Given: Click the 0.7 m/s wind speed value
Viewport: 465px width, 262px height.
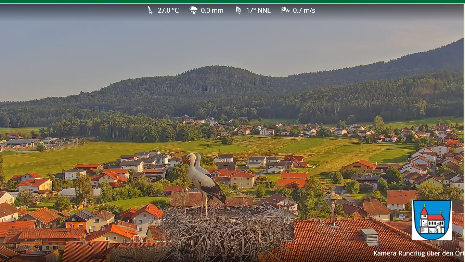Looking at the screenshot, I should (304, 11).
